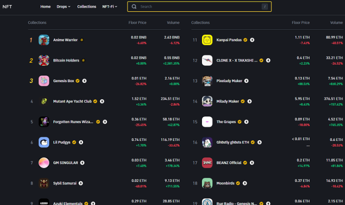Screen dimensions: 345x205
Task: Open the Bitcoin Holders collection avatar
Action: (x=44, y=60)
